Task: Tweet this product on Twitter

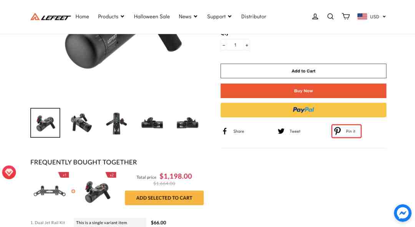Action: (289, 131)
